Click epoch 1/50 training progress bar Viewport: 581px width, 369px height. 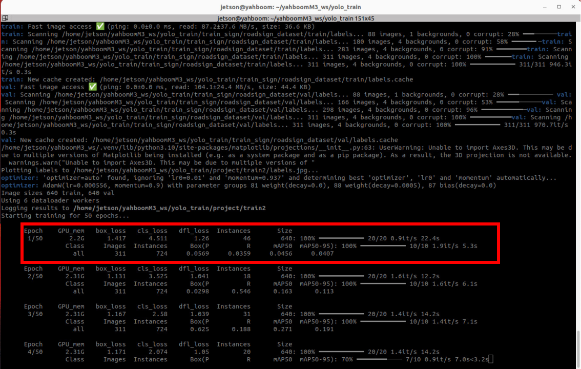click(x=341, y=238)
